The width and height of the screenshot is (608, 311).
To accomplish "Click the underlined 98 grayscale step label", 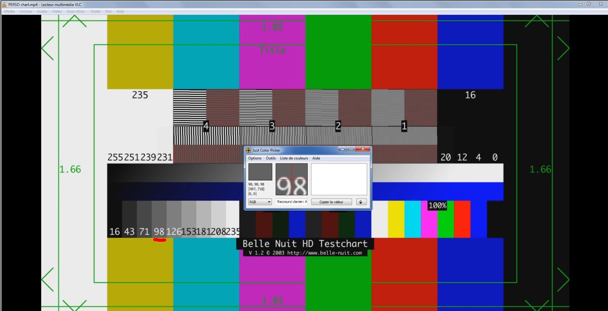I will click(x=159, y=231).
